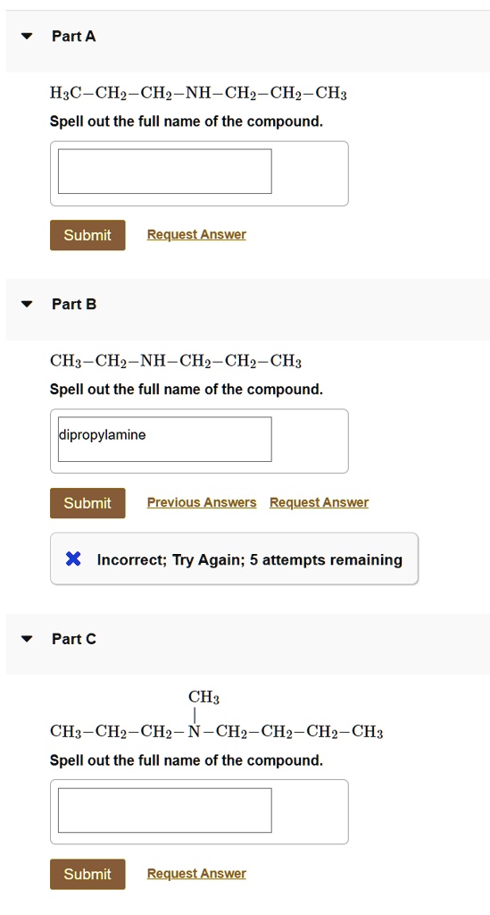
Task: Submit the Part B answer
Action: pos(87,503)
